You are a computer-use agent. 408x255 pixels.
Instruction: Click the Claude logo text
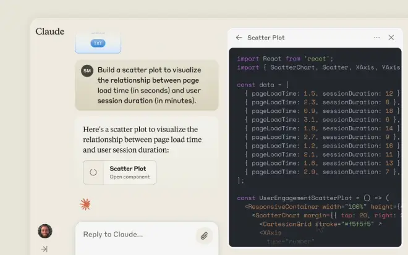(50, 31)
